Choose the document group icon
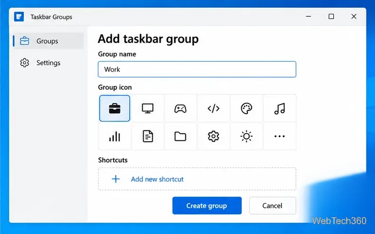 click(147, 136)
